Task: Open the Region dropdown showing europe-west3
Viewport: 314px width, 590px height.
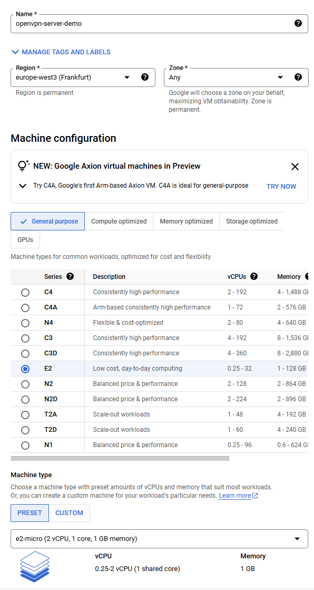Action: tap(83, 78)
